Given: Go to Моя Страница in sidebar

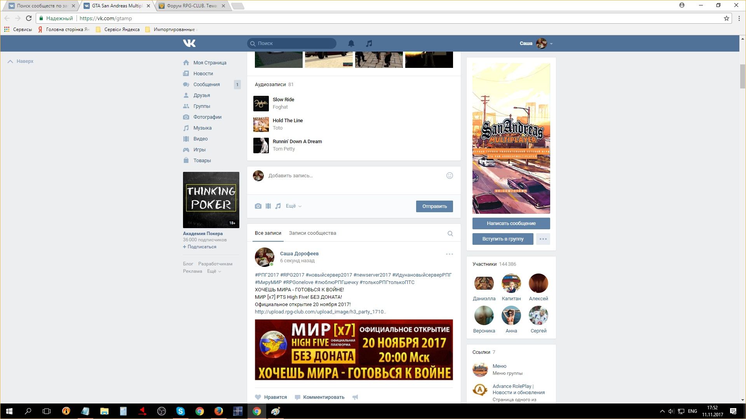Looking at the screenshot, I should (x=210, y=62).
